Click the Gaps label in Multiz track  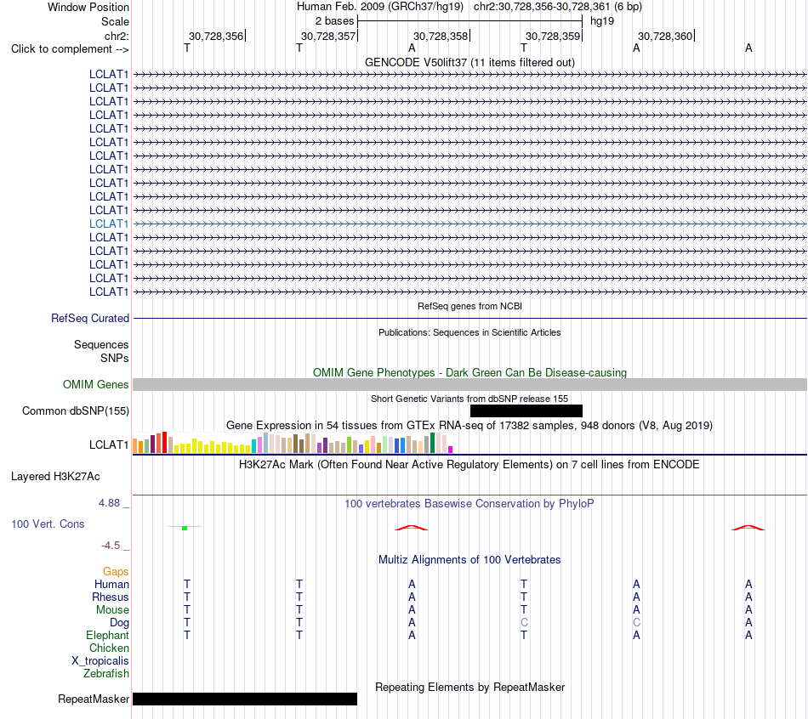pyautogui.click(x=116, y=571)
